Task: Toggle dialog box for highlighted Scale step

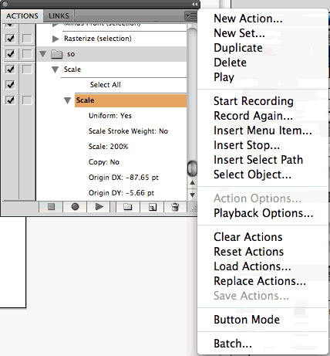Action: 27,100
